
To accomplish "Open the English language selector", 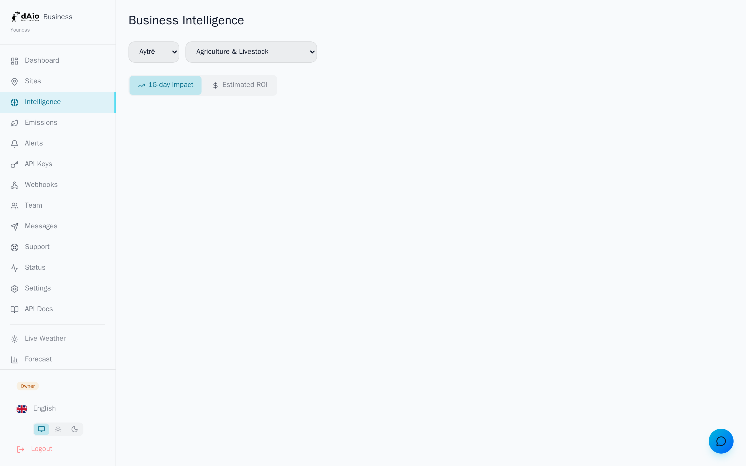I will point(36,408).
